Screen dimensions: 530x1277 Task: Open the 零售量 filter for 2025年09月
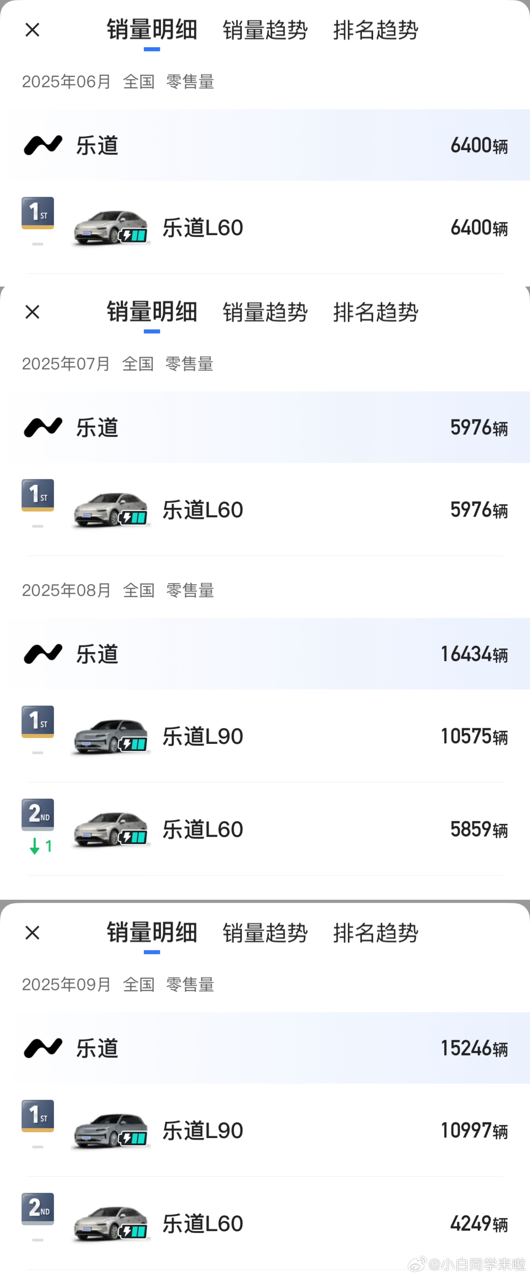(x=190, y=985)
